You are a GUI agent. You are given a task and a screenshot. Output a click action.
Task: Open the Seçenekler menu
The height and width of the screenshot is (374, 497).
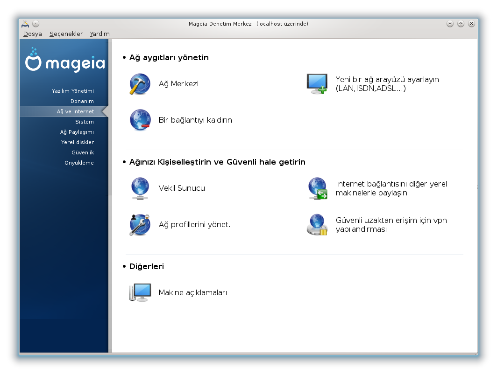coord(66,34)
